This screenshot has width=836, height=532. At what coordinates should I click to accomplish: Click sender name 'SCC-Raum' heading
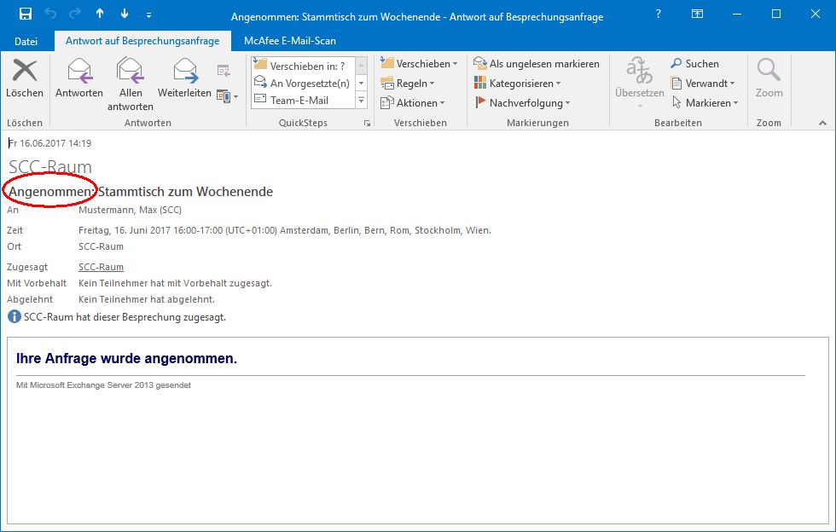coord(50,167)
